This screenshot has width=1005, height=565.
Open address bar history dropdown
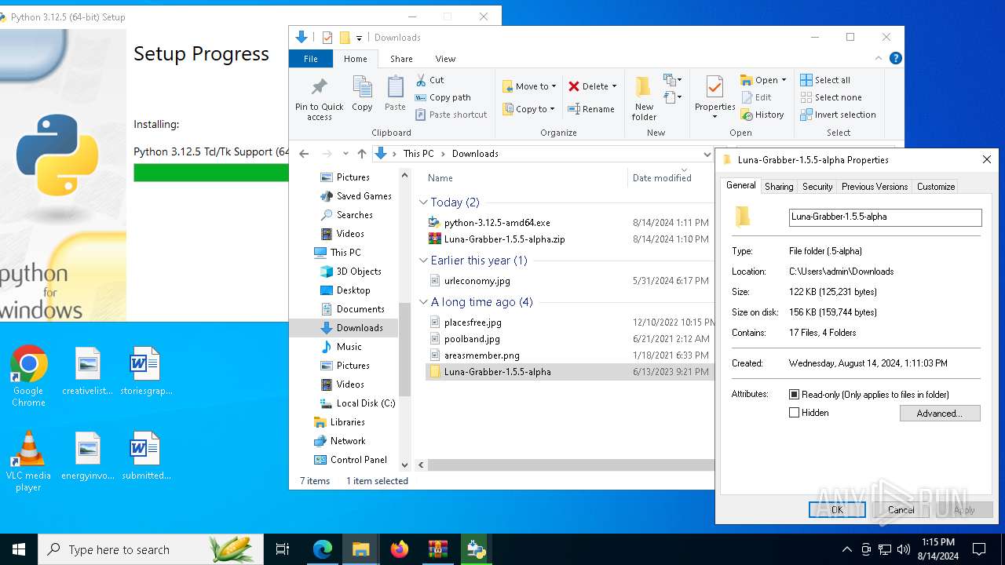707,154
